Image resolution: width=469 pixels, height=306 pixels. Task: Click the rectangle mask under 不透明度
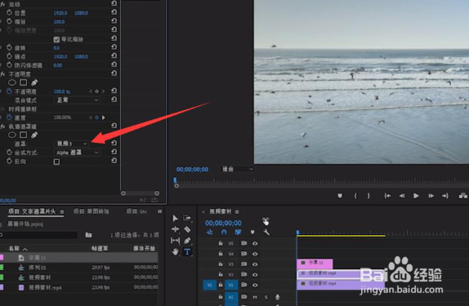pyautogui.click(x=24, y=82)
